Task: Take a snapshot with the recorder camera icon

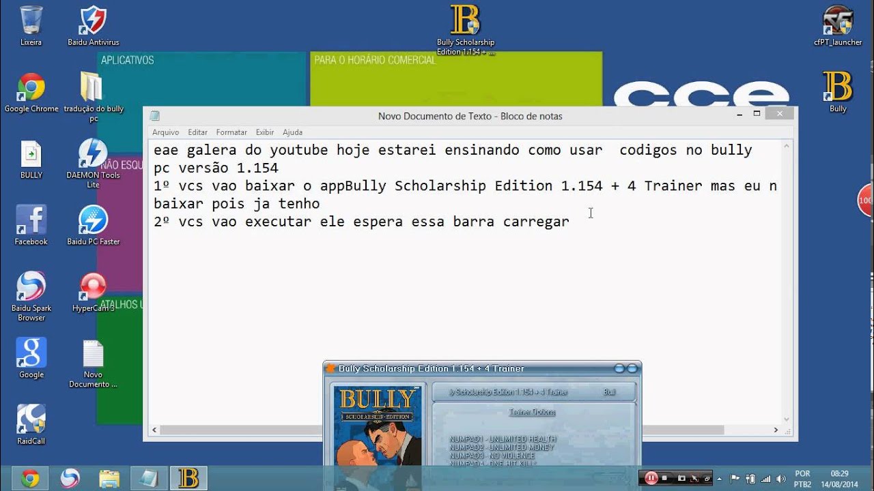Action: coord(680,478)
